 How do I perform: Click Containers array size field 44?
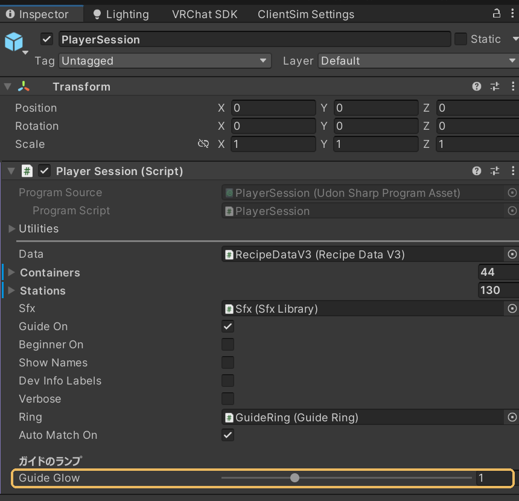pos(498,272)
